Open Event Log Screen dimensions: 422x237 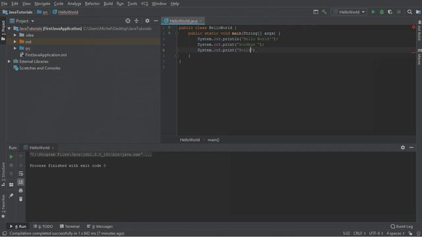pos(402,226)
